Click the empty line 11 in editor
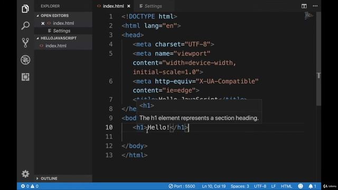 pyautogui.click(x=212, y=137)
